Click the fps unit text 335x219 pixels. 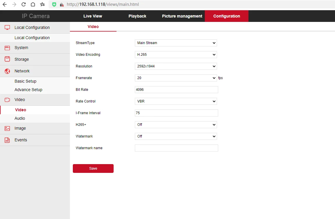tap(220, 78)
